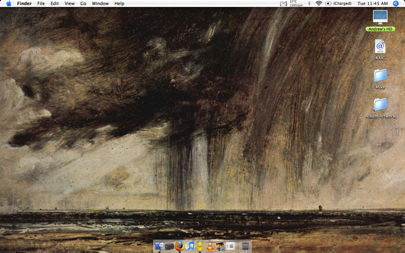Viewport: 405px width, 253px height.
Task: Click the 57°C temperature and fan readout
Action: (x=296, y=3)
